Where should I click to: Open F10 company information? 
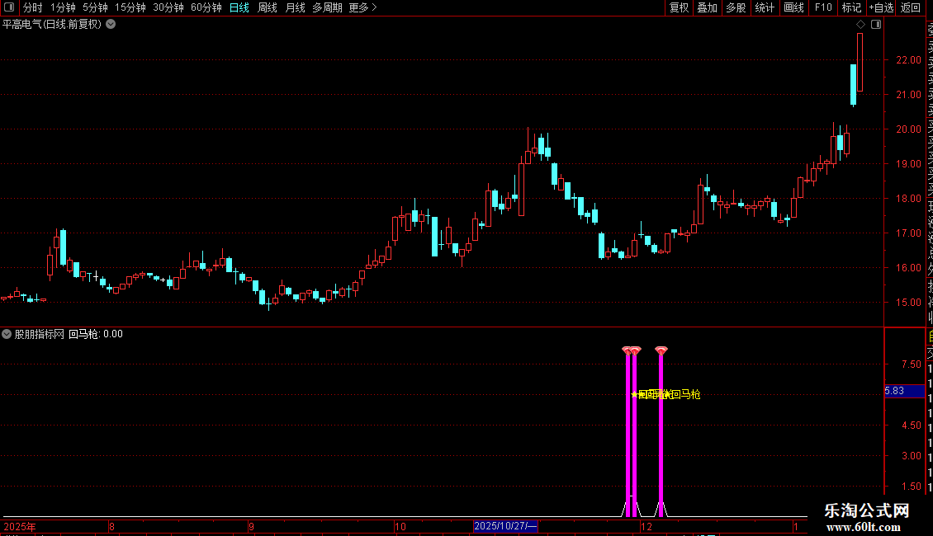[x=823, y=7]
